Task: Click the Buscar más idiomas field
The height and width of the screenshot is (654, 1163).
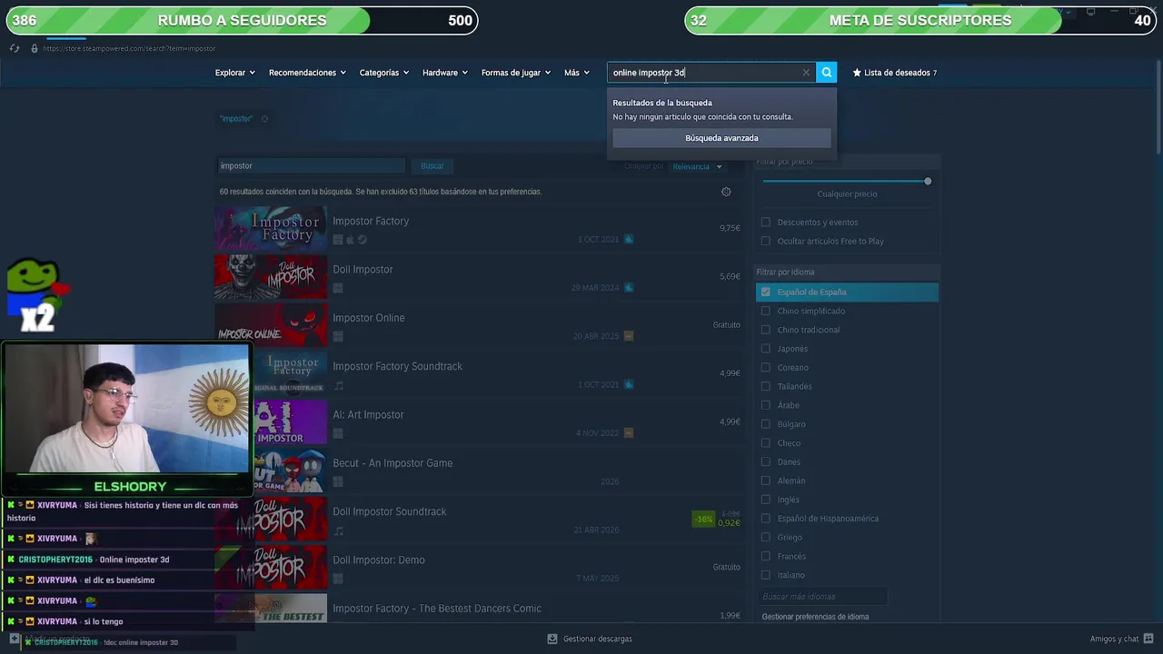Action: [822, 597]
